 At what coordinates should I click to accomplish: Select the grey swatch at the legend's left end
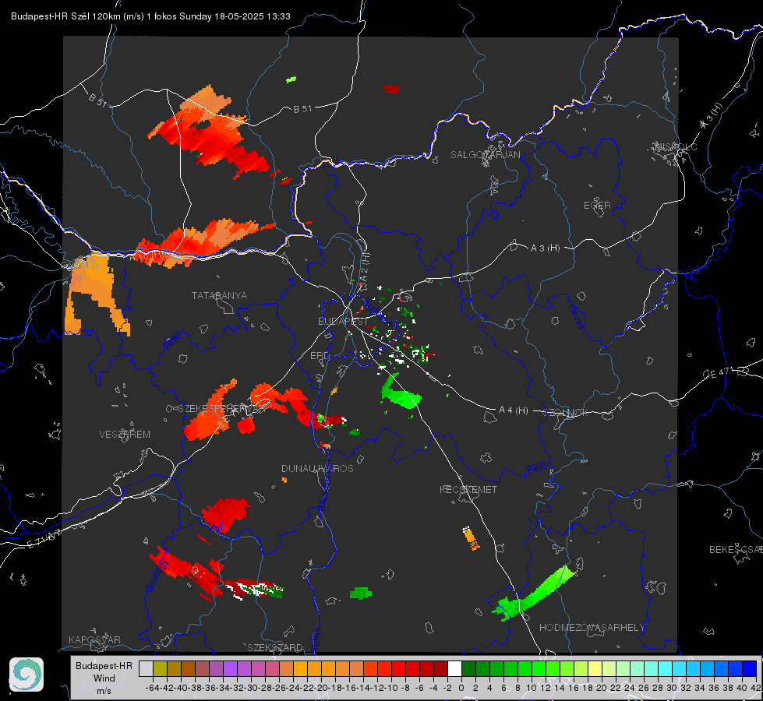146,669
